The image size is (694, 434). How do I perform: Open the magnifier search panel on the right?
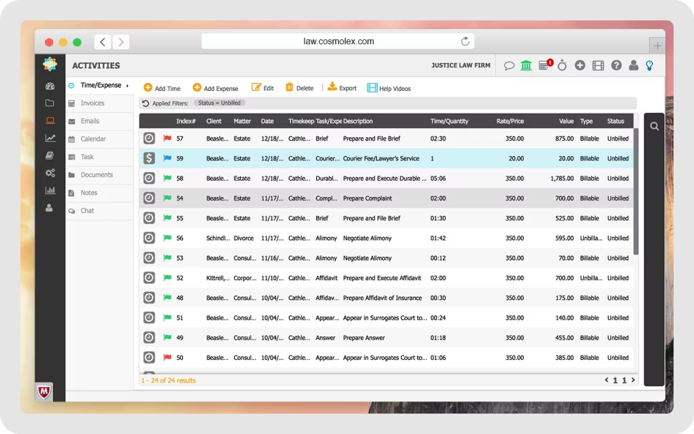(x=654, y=126)
